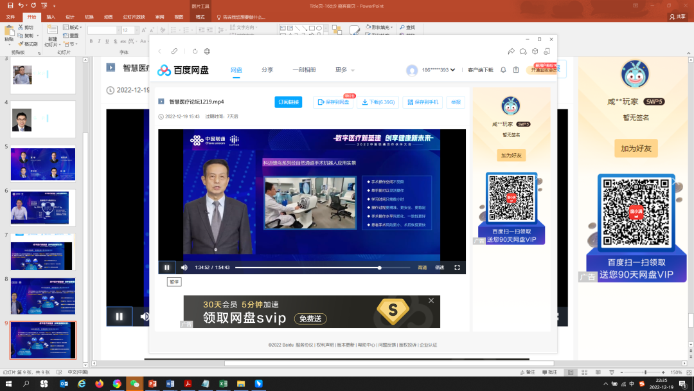Image resolution: width=694 pixels, height=391 pixels.
Task: Save the PowerPoint file via Quick Access
Action: tap(10, 6)
